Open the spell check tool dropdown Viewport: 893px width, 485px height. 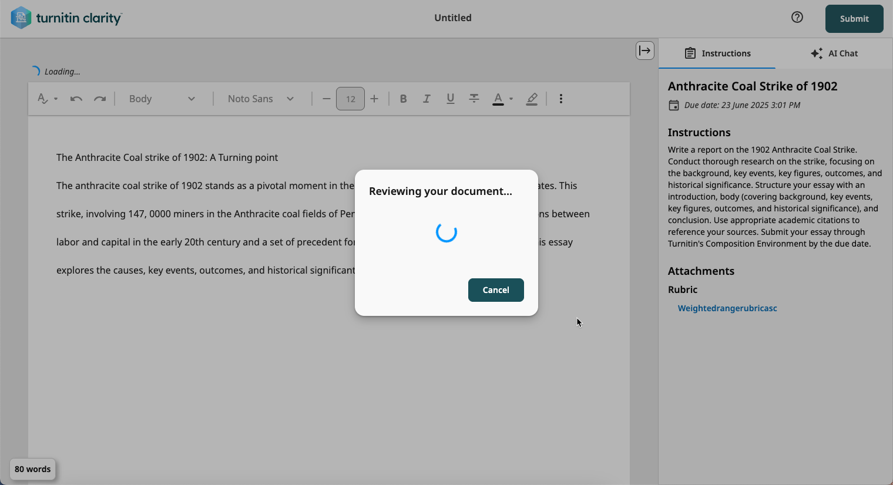point(47,99)
